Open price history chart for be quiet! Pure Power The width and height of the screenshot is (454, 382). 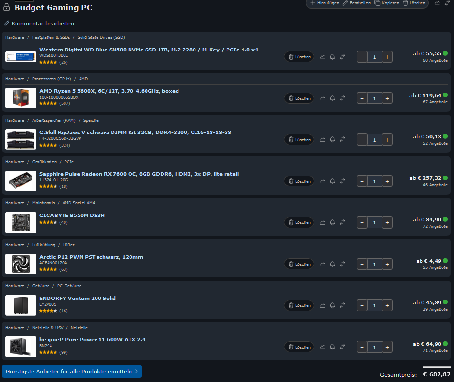(323, 347)
